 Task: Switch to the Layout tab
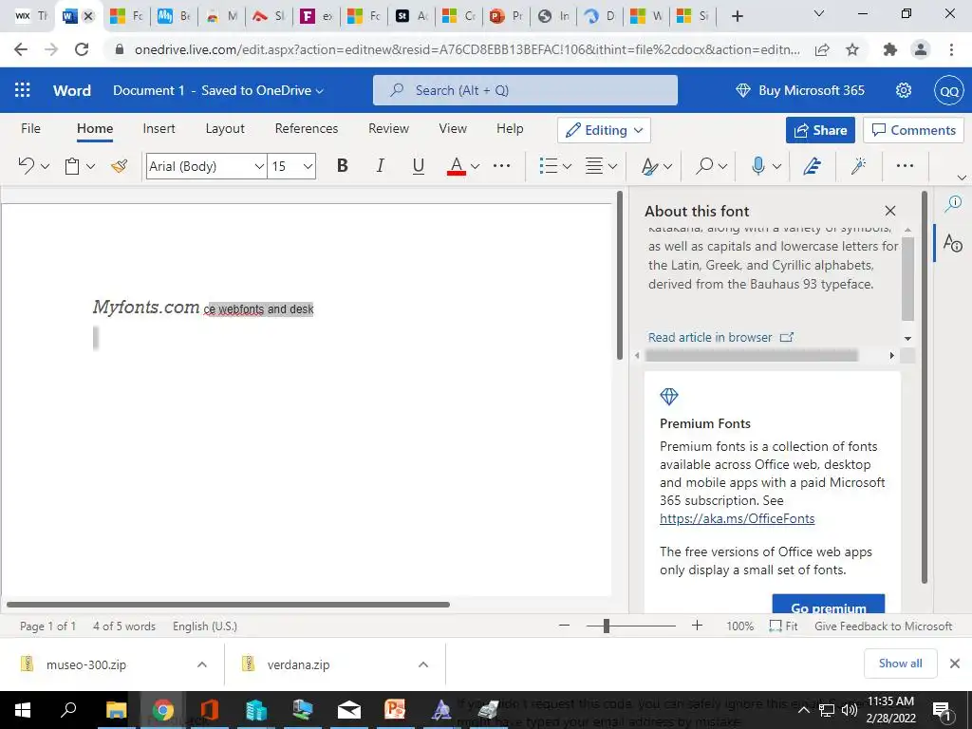point(225,128)
